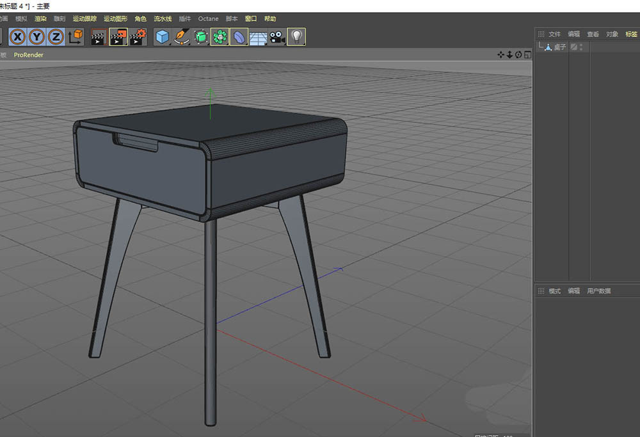Open the 运动跟踪 menu
Screen dimensions: 640x437
(x=85, y=19)
